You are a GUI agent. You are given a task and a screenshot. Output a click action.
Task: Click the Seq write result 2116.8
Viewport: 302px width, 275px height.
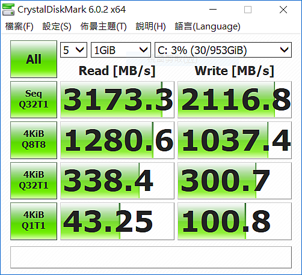235,100
